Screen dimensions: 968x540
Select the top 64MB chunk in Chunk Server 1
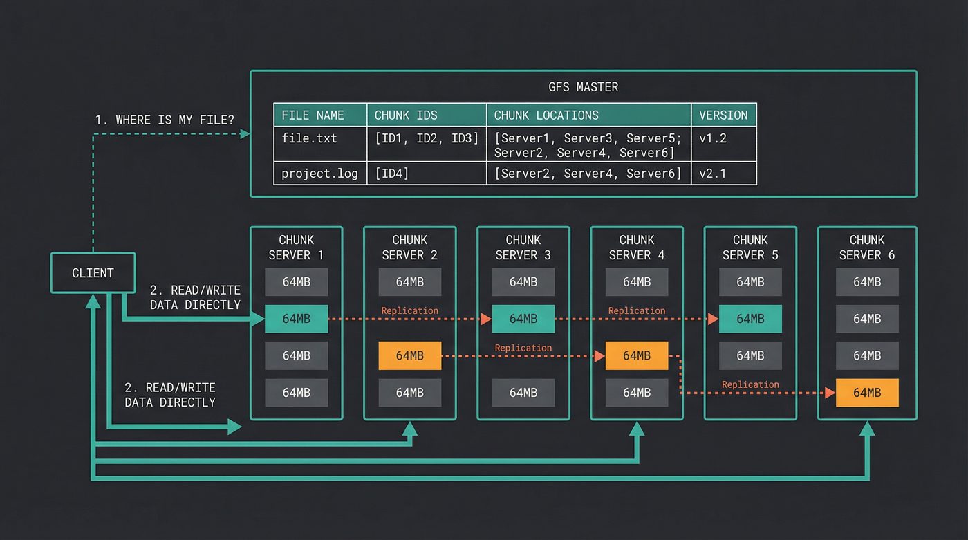pos(296,282)
